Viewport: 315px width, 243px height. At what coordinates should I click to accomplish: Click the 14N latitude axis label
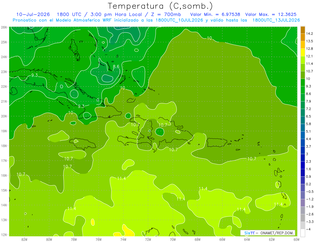click(x=4, y=205)
